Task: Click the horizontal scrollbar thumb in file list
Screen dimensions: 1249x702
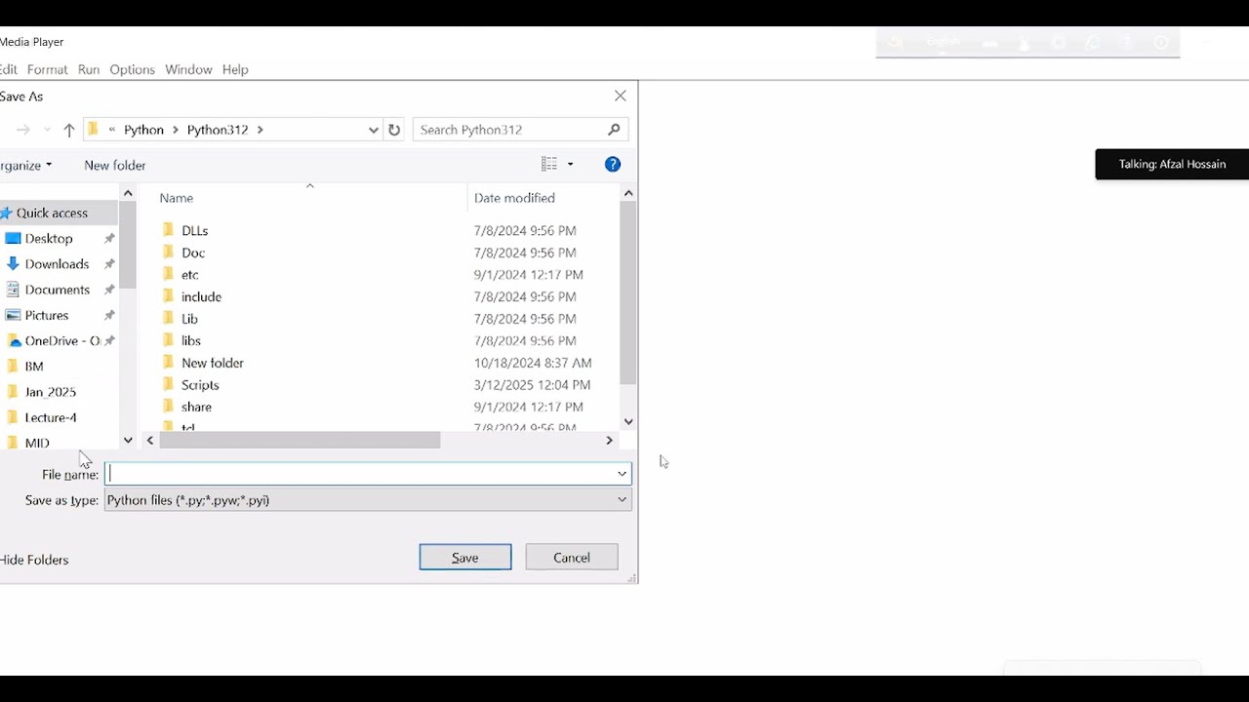Action: (300, 441)
